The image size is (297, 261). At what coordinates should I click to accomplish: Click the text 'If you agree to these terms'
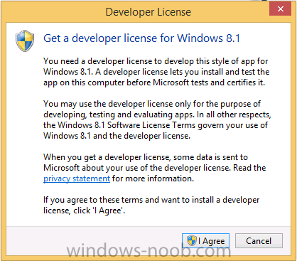[93, 200]
